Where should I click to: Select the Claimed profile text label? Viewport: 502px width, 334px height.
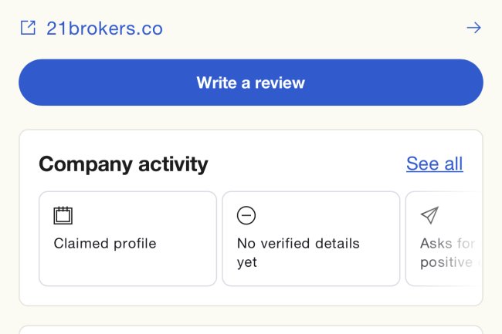pyautogui.click(x=105, y=244)
